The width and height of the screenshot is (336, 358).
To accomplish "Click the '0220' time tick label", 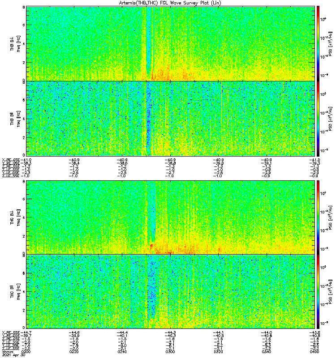I will [x=74, y=352].
